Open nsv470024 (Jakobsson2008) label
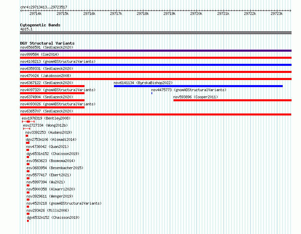The height and width of the screenshot is (234, 301). tap(46, 76)
